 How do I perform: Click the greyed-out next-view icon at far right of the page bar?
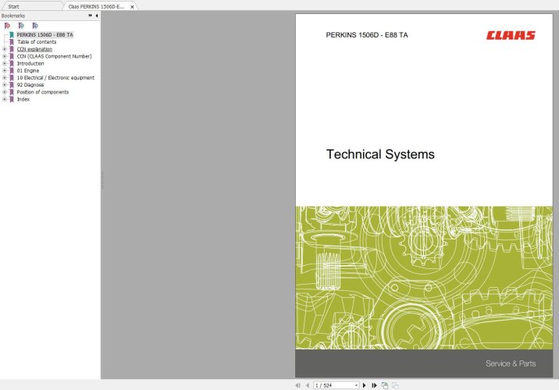click(395, 385)
